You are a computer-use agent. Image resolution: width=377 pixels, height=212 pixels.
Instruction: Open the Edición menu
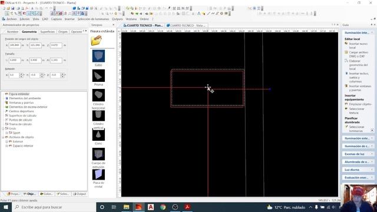tap(25, 19)
